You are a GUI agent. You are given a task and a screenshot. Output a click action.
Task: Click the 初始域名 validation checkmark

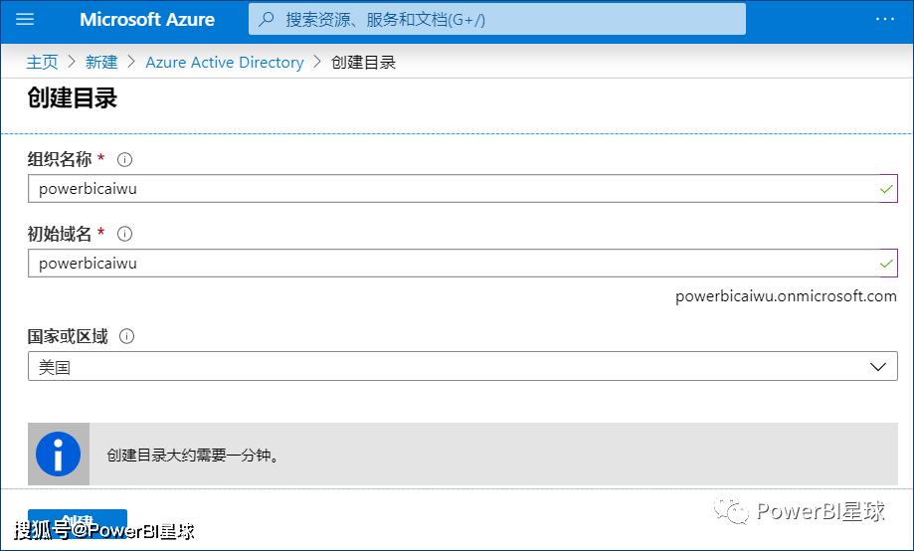click(886, 264)
